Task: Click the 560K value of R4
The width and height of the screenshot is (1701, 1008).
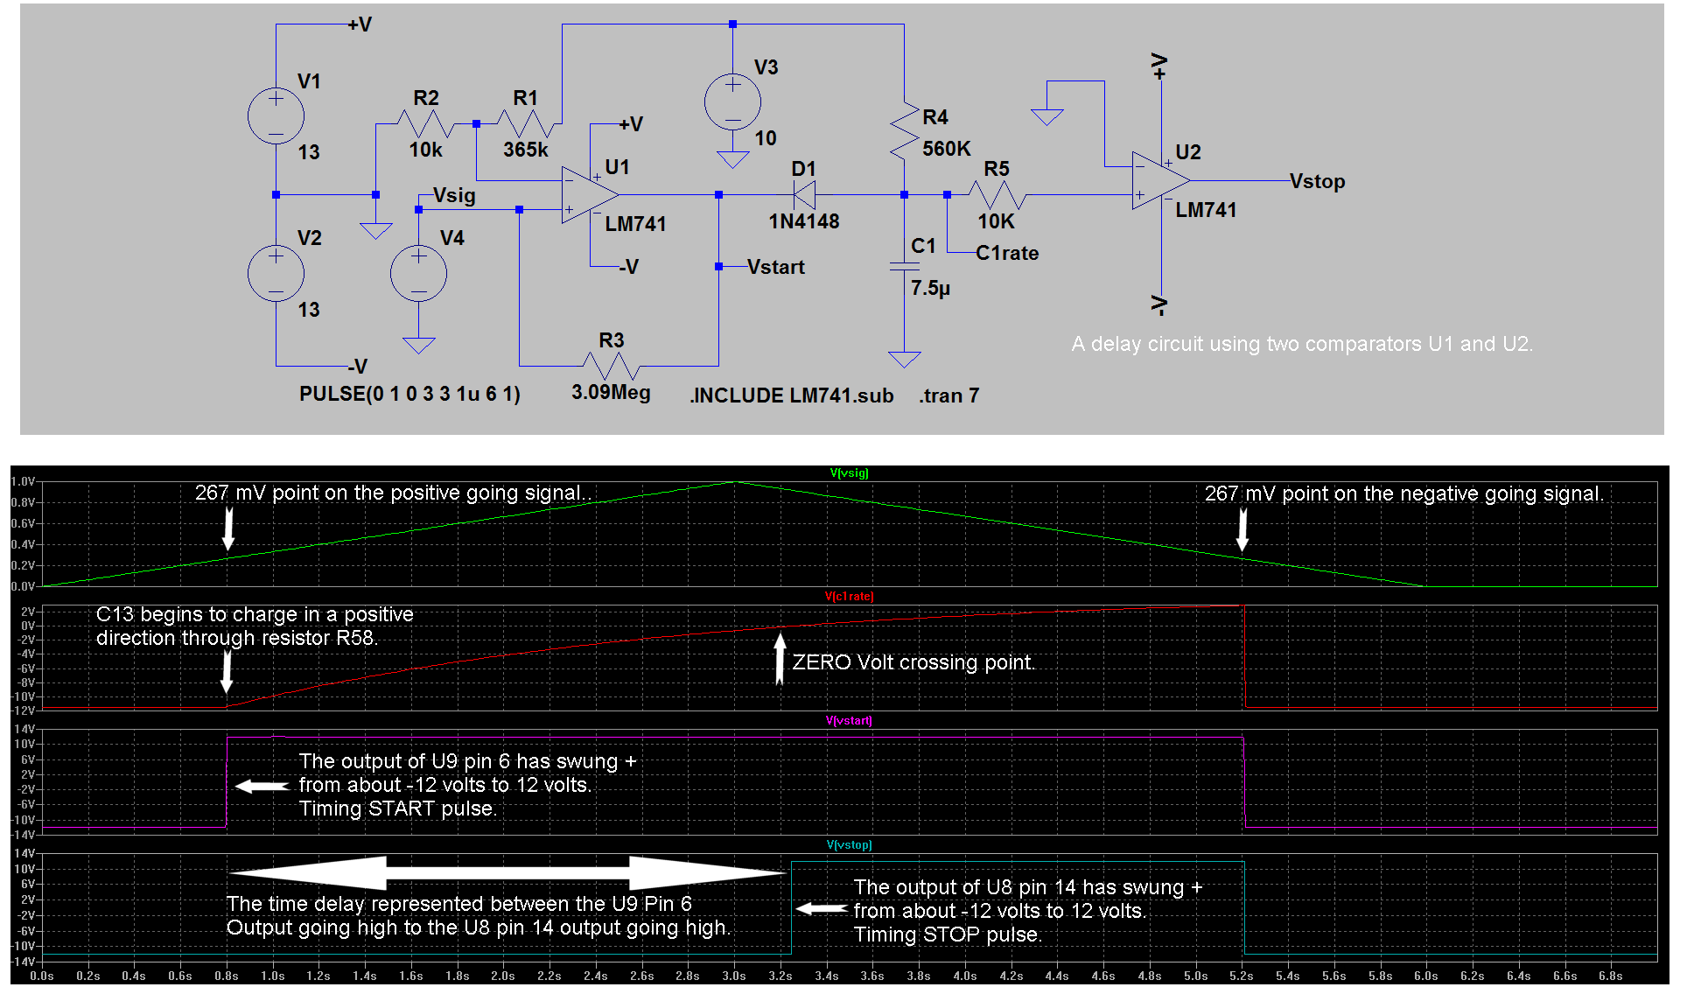Action: [x=947, y=149]
